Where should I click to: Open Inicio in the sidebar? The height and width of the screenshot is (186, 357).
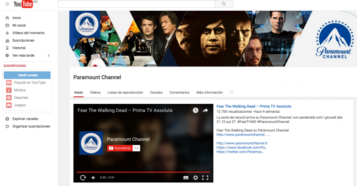(17, 18)
